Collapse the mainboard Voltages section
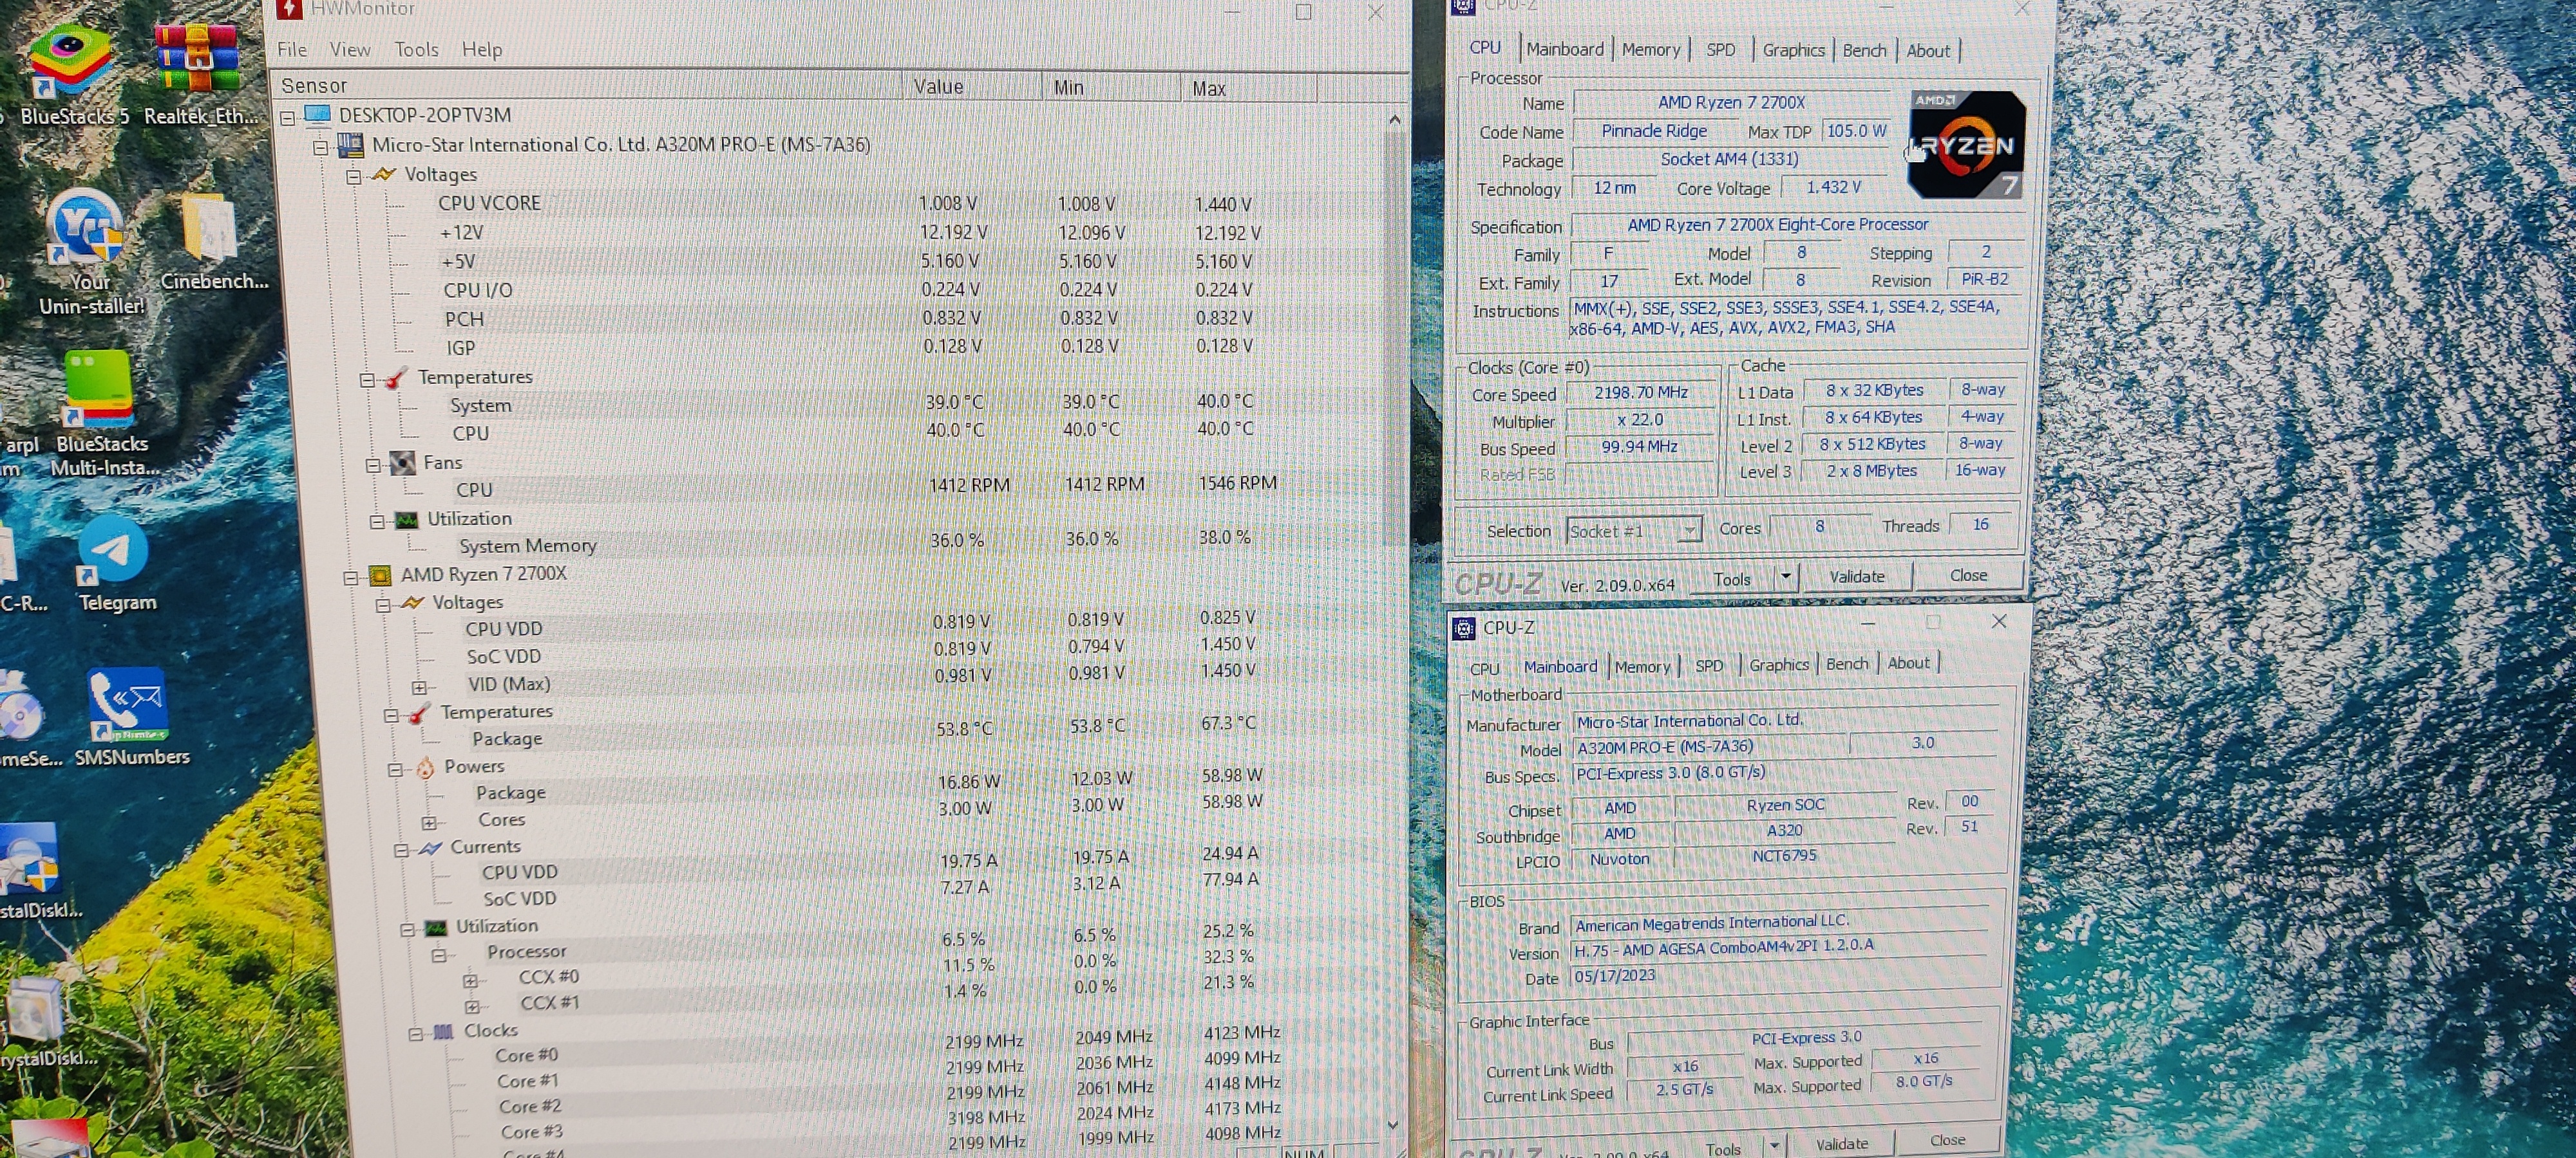 click(x=353, y=177)
